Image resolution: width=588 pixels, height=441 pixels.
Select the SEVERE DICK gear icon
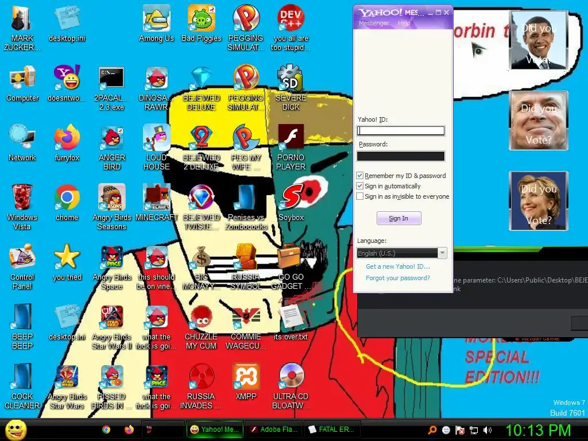pyautogui.click(x=291, y=88)
